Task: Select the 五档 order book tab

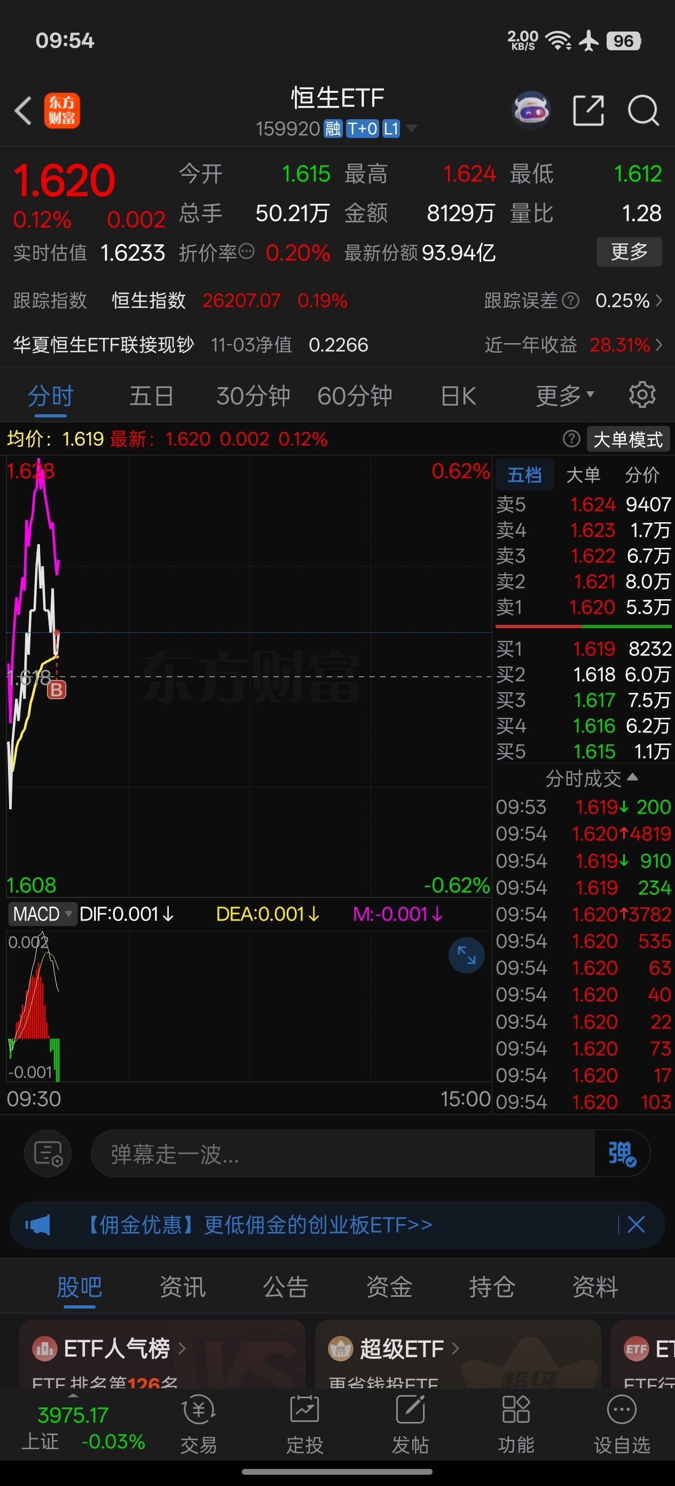Action: click(x=524, y=475)
